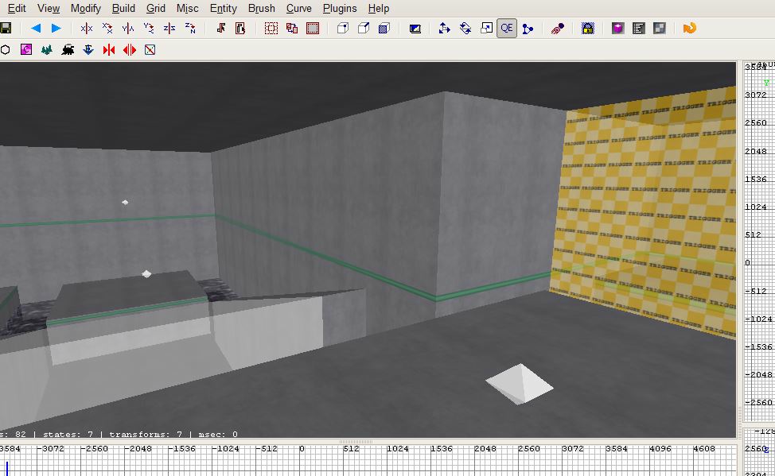Click the train Plot Splines icon
The image size is (775, 476).
68,49
